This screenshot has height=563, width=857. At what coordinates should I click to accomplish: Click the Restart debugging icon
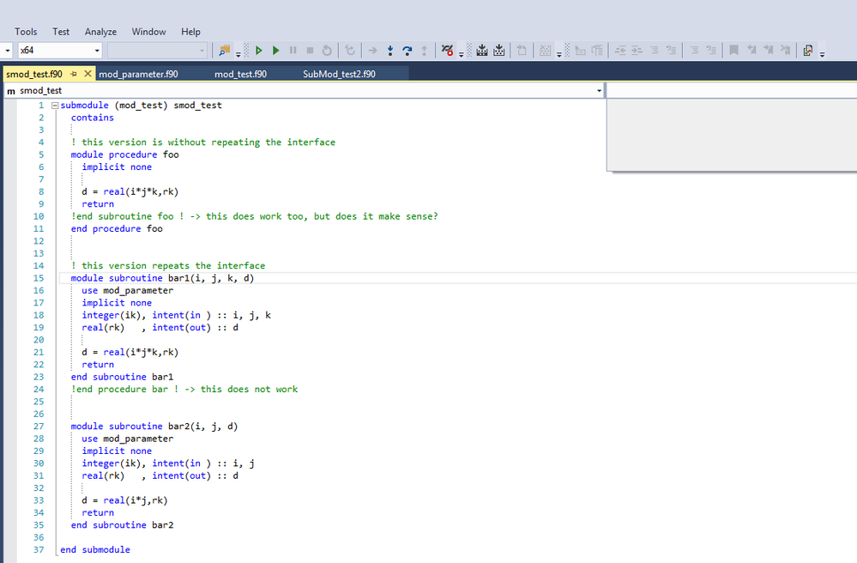[327, 51]
